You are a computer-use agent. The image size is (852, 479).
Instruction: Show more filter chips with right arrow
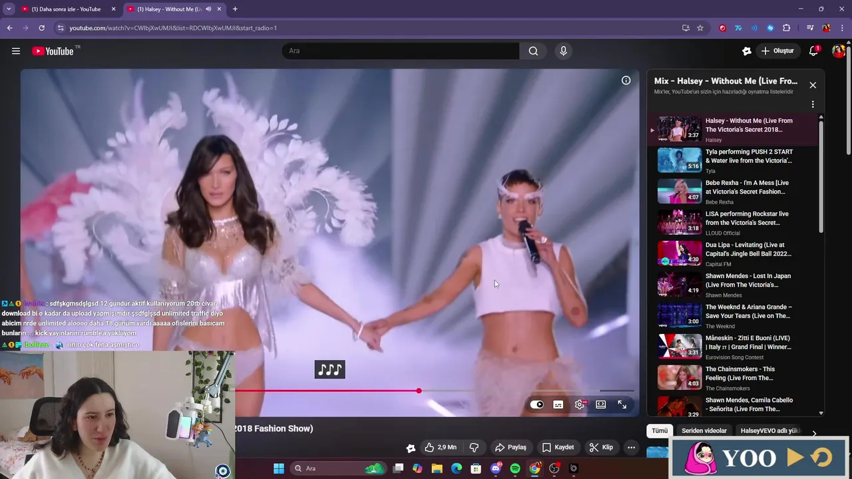[813, 432]
